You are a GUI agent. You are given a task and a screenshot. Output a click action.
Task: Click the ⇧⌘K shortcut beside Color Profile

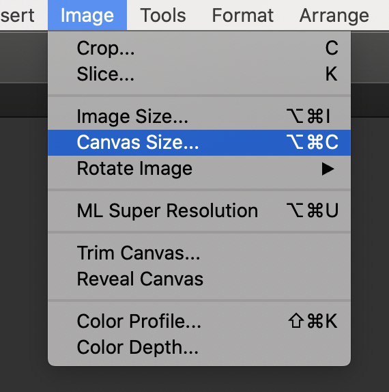pyautogui.click(x=313, y=321)
